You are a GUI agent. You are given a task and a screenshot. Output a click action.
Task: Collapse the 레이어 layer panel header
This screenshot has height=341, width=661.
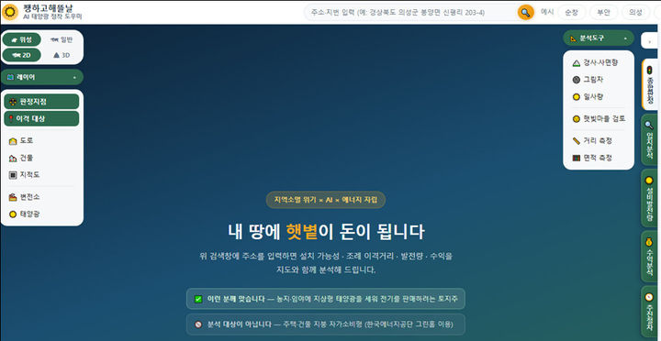click(x=42, y=77)
